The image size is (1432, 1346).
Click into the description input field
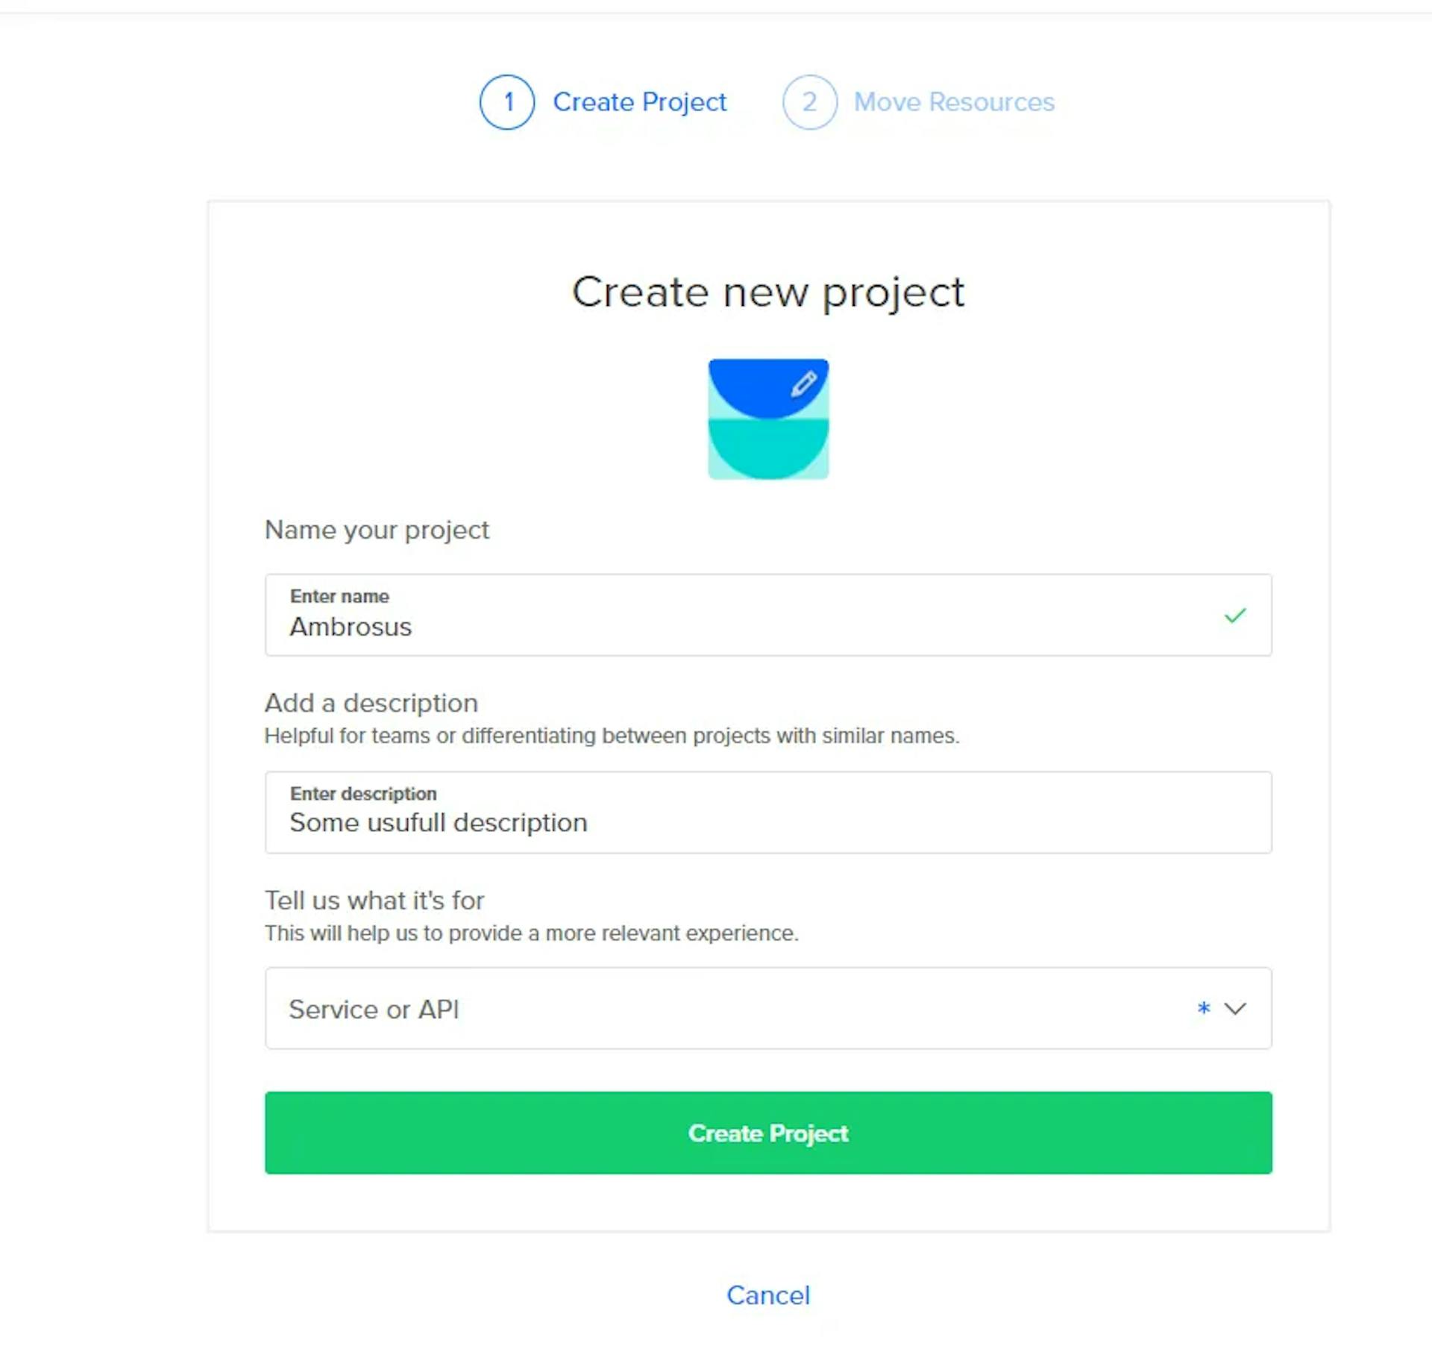tap(768, 823)
